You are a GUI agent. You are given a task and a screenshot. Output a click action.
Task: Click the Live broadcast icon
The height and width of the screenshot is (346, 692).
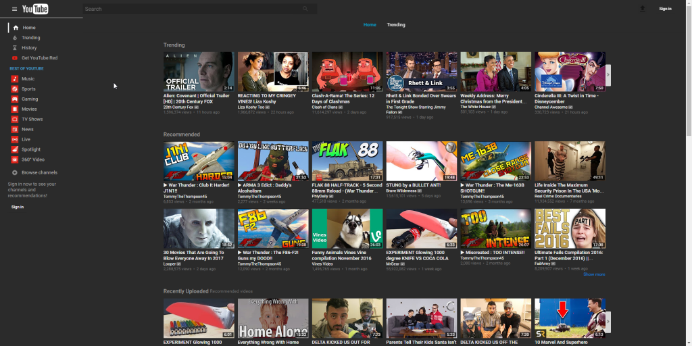point(15,139)
